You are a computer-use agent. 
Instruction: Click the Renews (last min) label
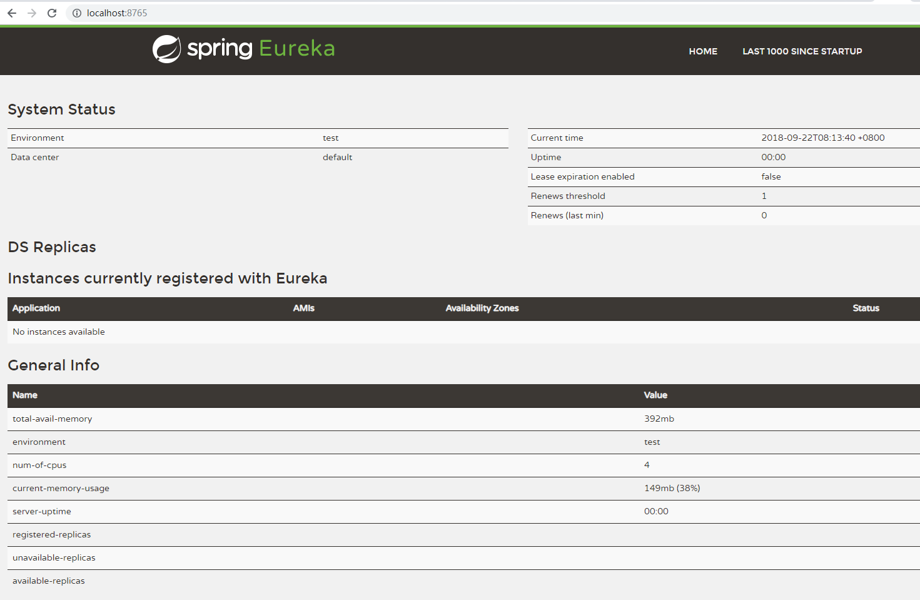pyautogui.click(x=567, y=216)
